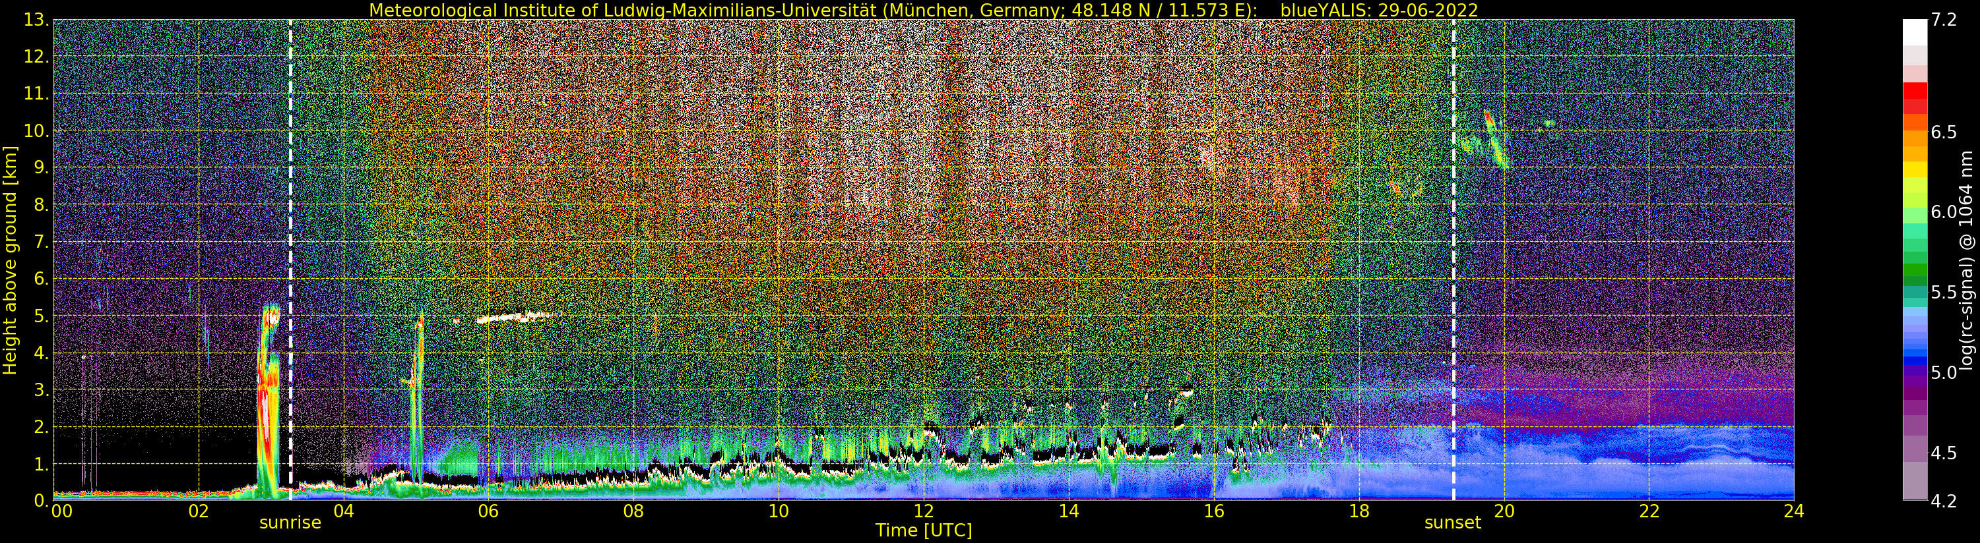Screen dimensions: 1980x543
Task: Click the height-axis tick label '3.'
Action: coord(40,389)
